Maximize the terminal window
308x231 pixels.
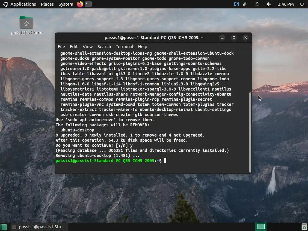[x=234, y=38]
